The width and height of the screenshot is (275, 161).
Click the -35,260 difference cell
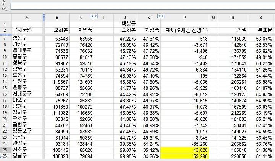(x=185, y=144)
